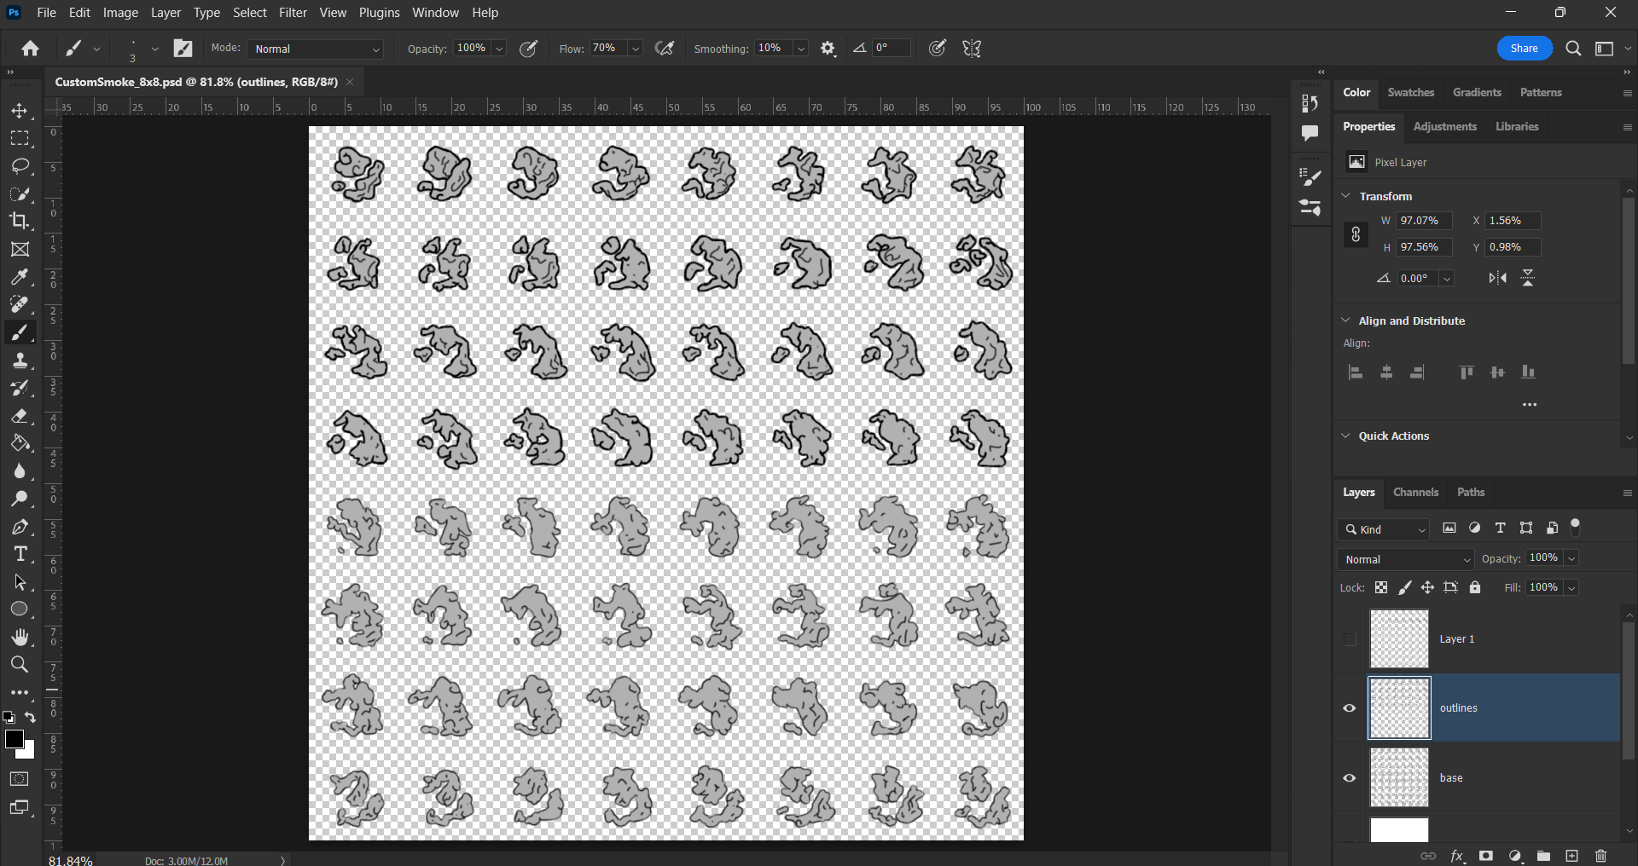This screenshot has width=1638, height=866.
Task: Switch to the Channels tab
Action: 1415,493
